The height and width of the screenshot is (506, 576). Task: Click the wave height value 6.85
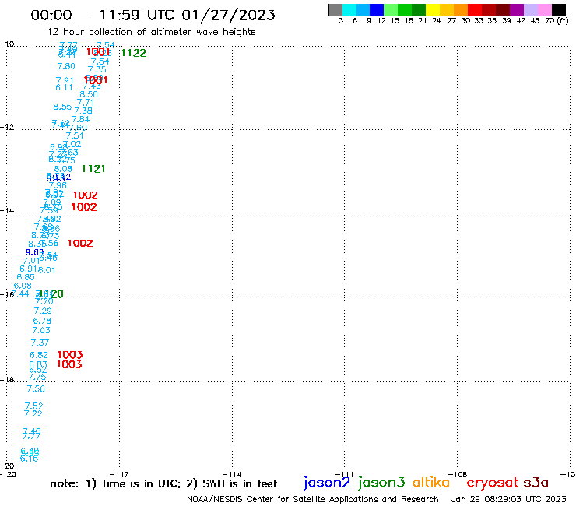pyautogui.click(x=26, y=277)
